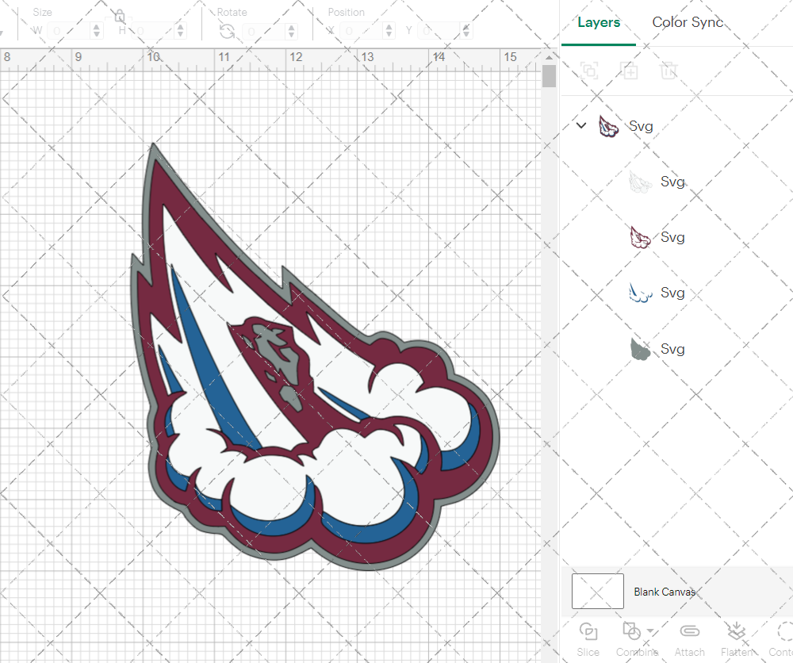Click the Contour tool
The height and width of the screenshot is (663, 793).
tap(781, 639)
